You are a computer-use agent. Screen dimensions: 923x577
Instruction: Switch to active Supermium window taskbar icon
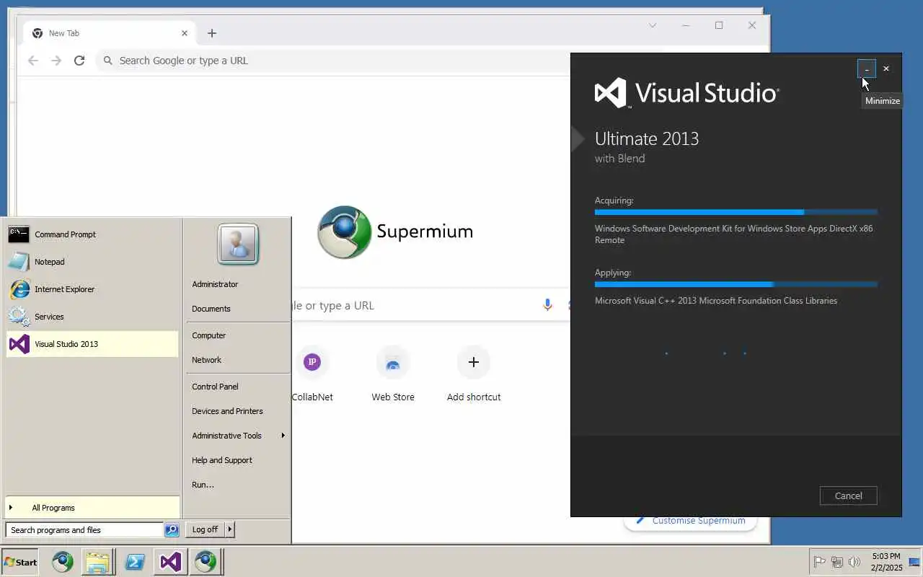pyautogui.click(x=206, y=562)
